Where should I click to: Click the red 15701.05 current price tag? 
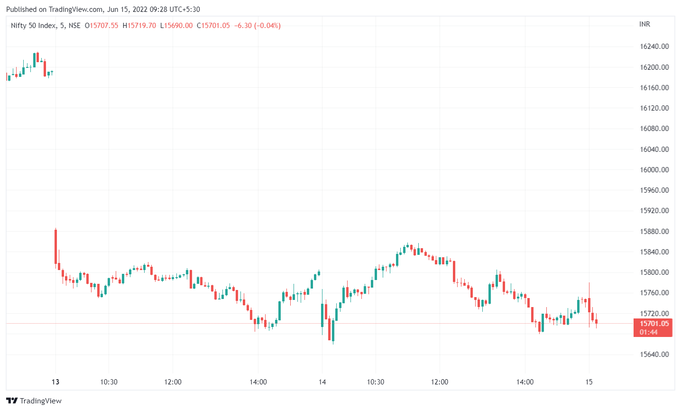654,324
